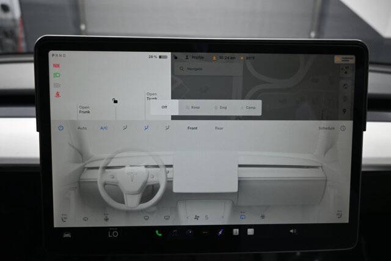Tap the unlocked padlock icon above the car
391x261 pixels.
coord(115,101)
